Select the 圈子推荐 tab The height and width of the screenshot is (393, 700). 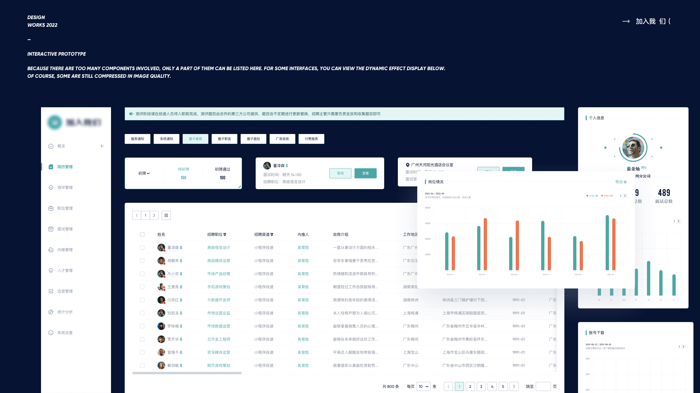coord(196,139)
